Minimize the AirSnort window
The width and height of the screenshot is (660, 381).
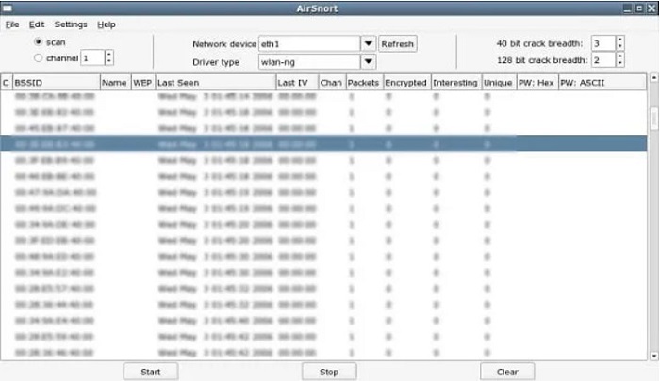coord(628,8)
